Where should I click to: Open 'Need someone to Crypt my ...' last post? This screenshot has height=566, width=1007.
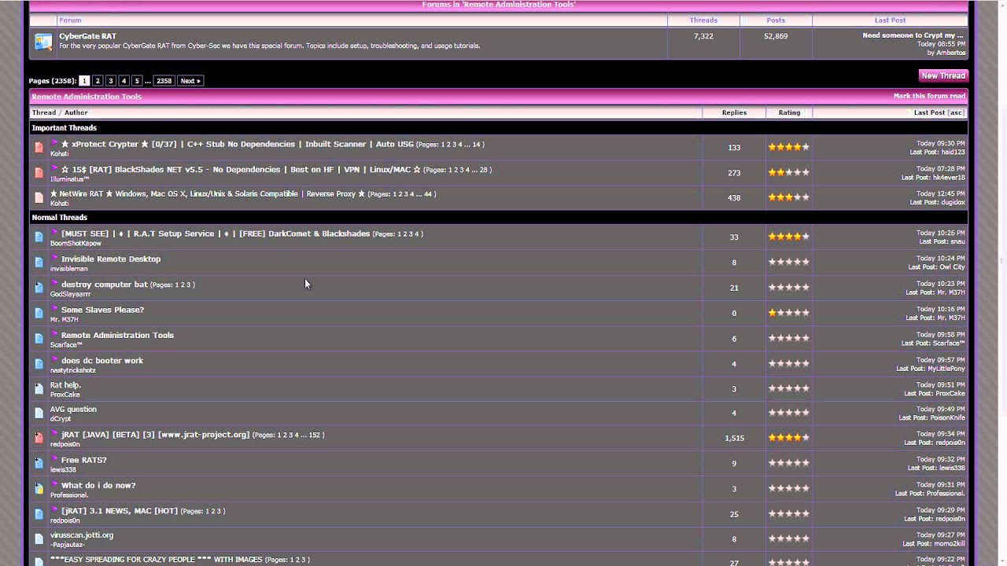913,35
